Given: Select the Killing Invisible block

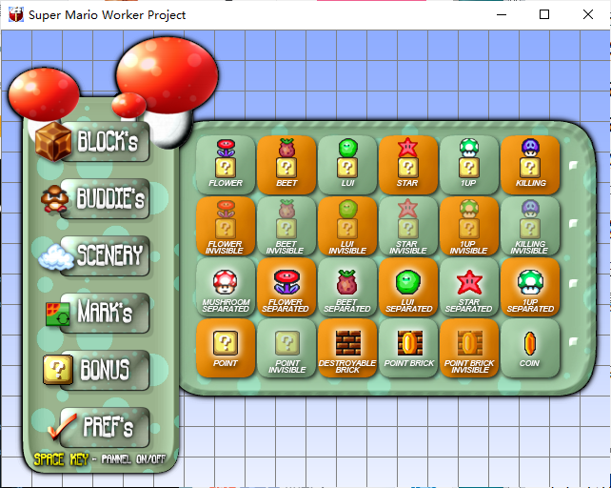Looking at the screenshot, I should click(x=530, y=226).
